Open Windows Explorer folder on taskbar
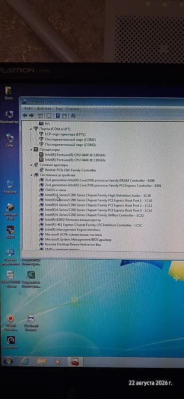The height and width of the screenshot is (399, 184). tap(41, 361)
